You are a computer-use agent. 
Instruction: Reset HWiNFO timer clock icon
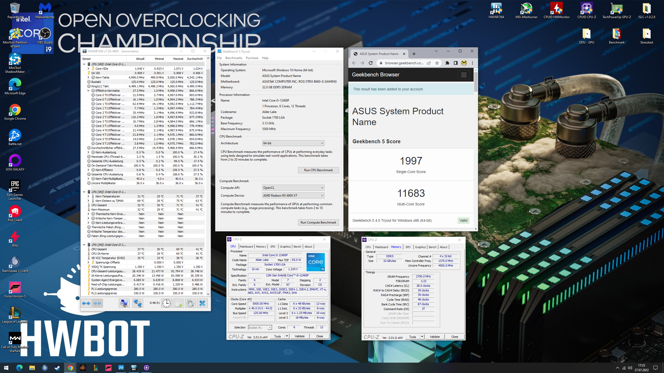coord(167,303)
